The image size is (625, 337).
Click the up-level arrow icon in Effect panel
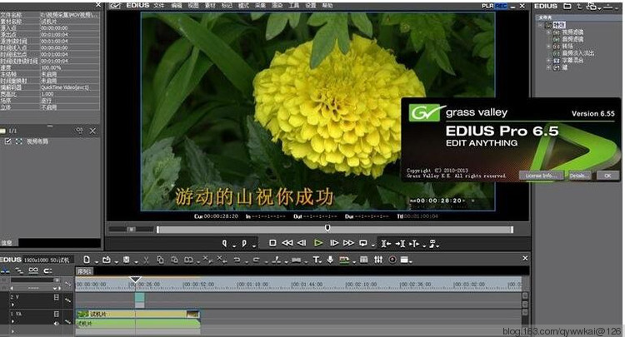[579, 6]
